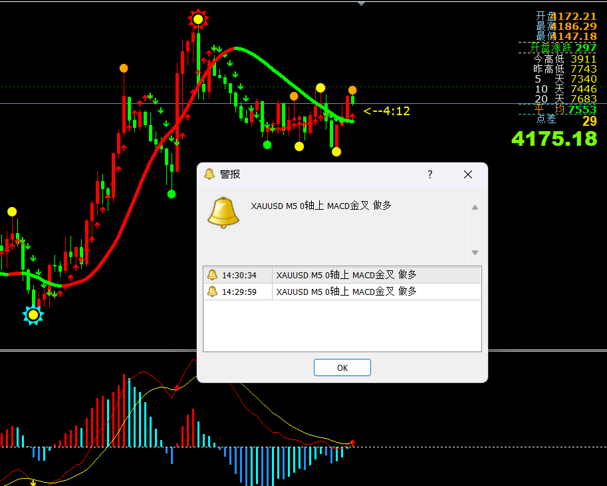Click OK in the alert dialog
The height and width of the screenshot is (486, 607).
[x=342, y=367]
